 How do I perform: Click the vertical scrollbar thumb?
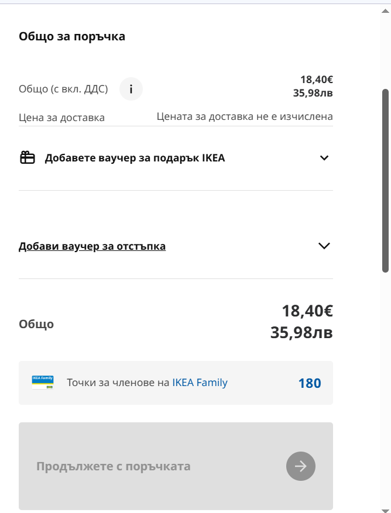click(x=385, y=180)
